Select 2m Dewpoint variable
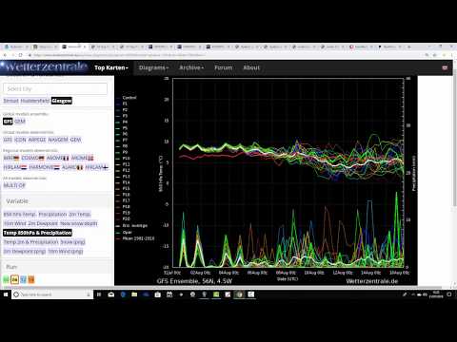Image resolution: width=457 pixels, height=342 pixels. pos(43,223)
